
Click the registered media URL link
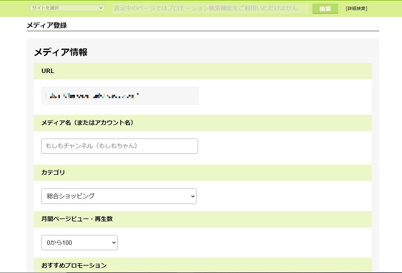(x=90, y=95)
